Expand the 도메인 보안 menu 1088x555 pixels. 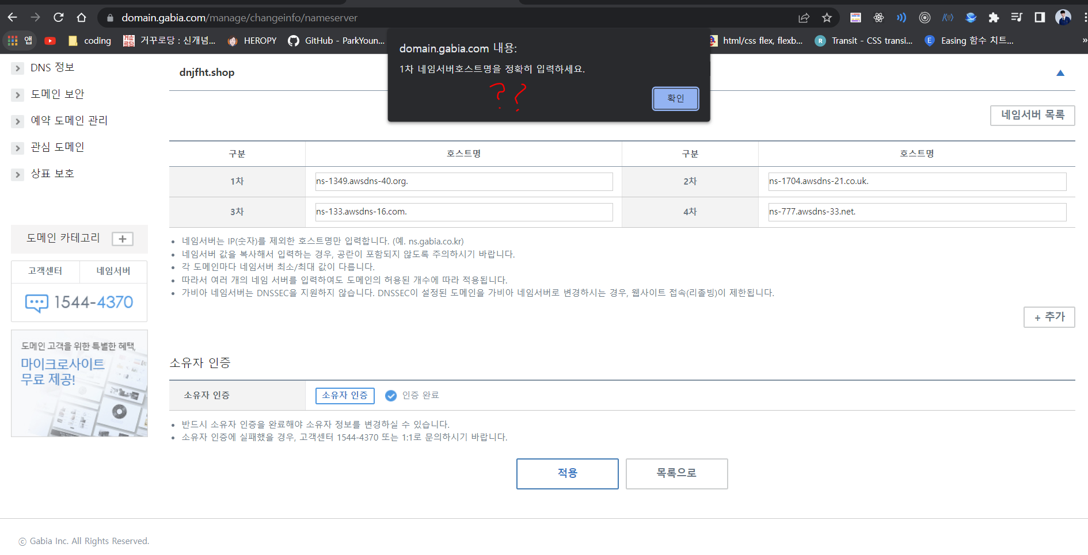coord(18,95)
